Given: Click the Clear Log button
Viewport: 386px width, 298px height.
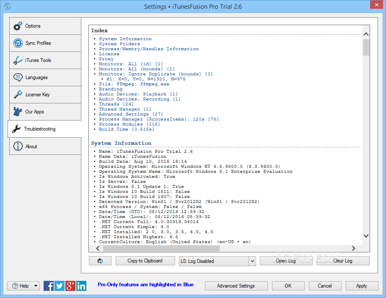Looking at the screenshot, I should click(x=343, y=261).
